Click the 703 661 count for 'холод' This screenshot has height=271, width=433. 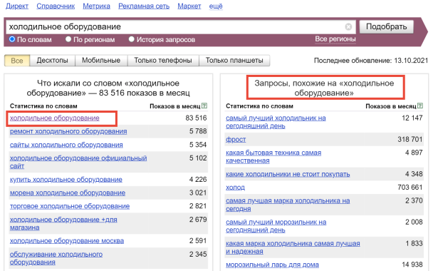click(x=410, y=188)
